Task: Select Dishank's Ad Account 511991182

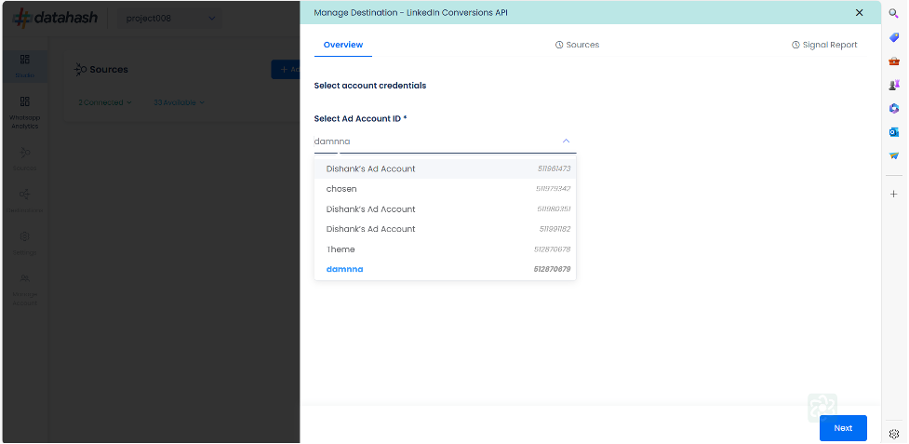Action: [x=446, y=229]
